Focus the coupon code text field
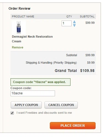The height and width of the screenshot is (137, 102). [33, 93]
